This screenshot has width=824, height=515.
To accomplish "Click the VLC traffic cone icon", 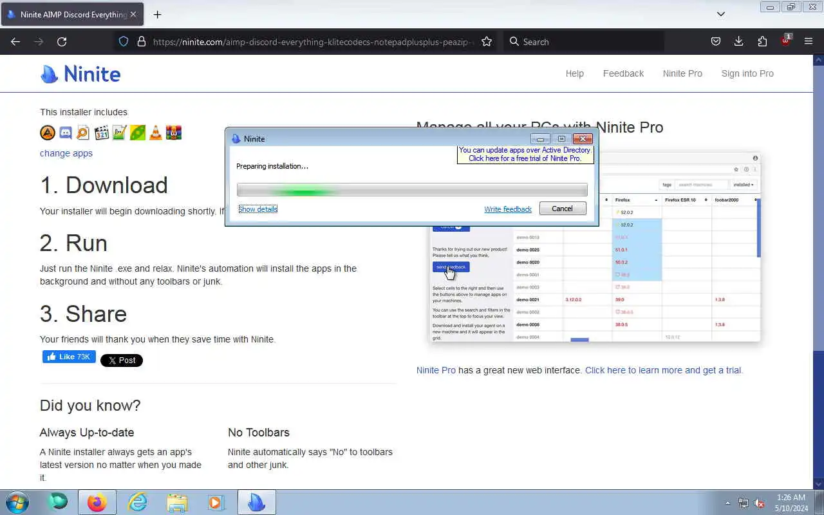I will tap(155, 133).
